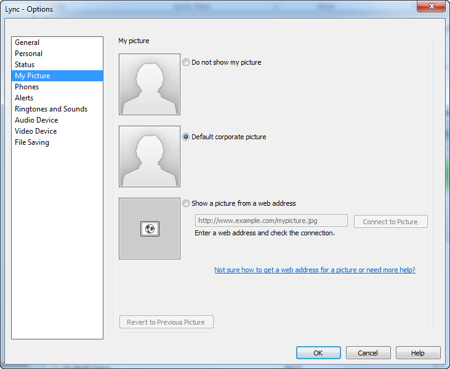Image resolution: width=450 pixels, height=369 pixels.
Task: Click Revert to Previous Picture button
Action: click(x=166, y=322)
